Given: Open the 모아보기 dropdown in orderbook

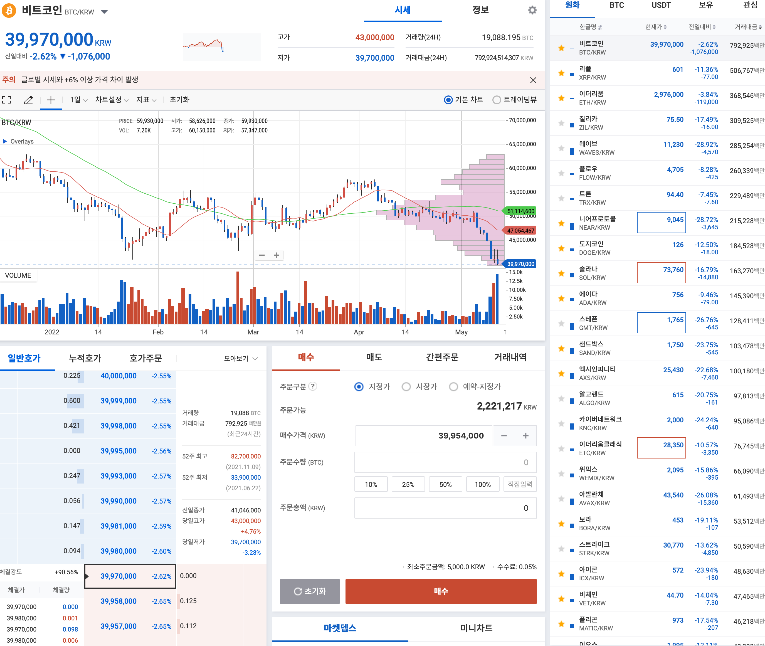Looking at the screenshot, I should (x=241, y=358).
